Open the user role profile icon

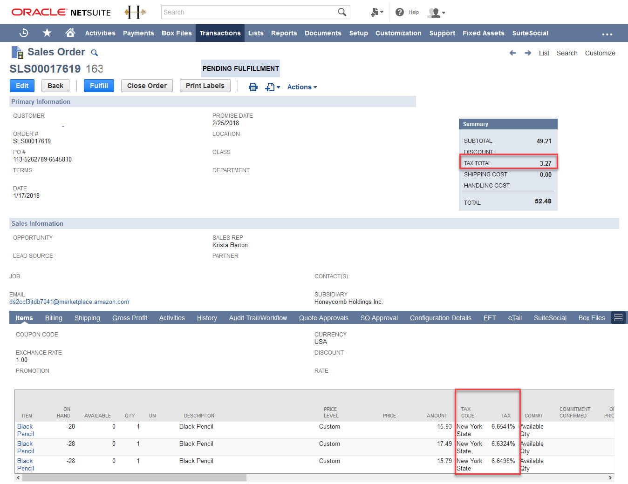[x=436, y=13]
